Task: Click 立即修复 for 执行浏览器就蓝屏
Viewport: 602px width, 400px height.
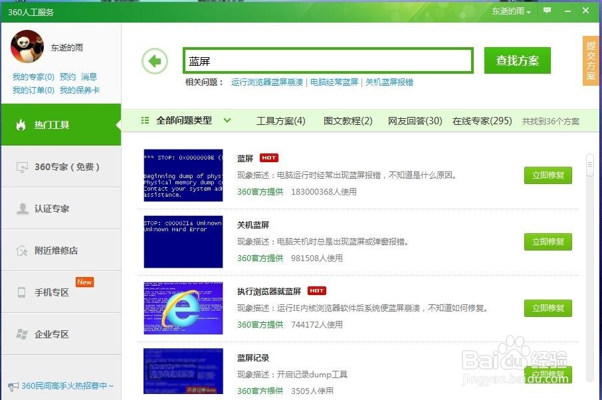Action: coord(548,308)
